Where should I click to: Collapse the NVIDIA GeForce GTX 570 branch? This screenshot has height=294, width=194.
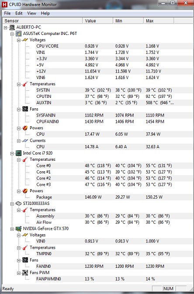12,229
